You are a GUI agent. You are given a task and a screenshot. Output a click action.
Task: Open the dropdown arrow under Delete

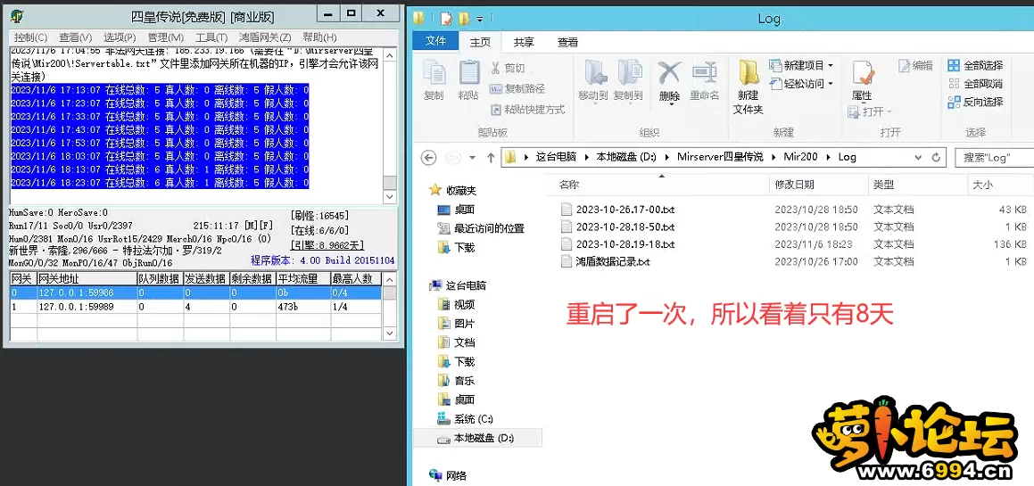pos(669,104)
